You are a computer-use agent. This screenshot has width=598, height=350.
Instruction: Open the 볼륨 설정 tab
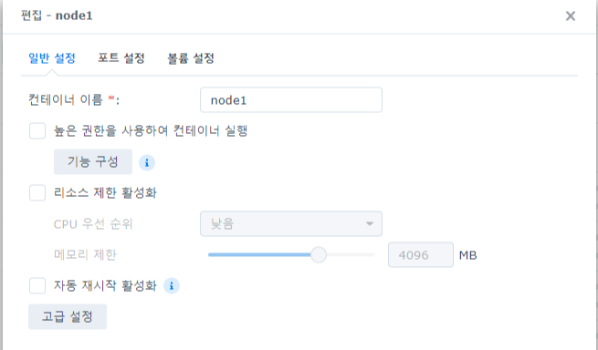[x=191, y=58]
